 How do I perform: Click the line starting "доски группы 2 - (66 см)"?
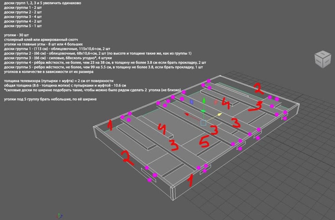coord(97,53)
